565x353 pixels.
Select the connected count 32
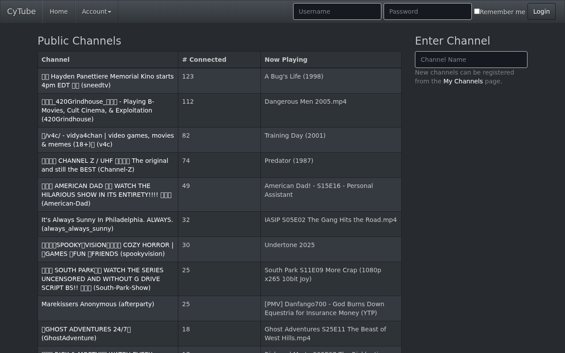(186, 220)
